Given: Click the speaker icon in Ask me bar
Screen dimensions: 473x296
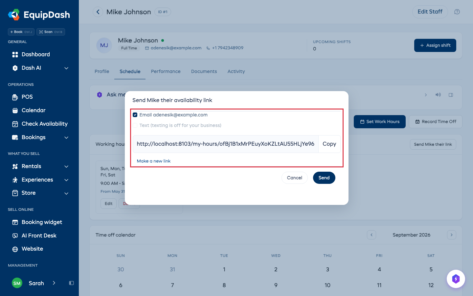Looking at the screenshot, I should [438, 95].
